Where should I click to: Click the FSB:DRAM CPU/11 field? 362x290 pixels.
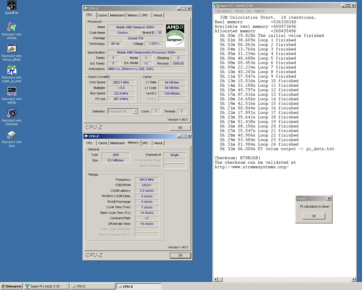[147, 185]
